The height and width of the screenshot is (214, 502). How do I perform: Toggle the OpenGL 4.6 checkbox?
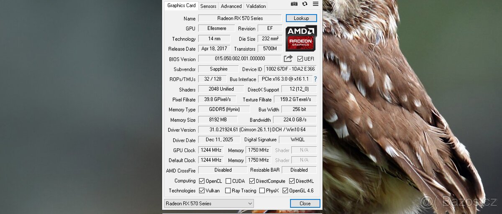(x=285, y=191)
